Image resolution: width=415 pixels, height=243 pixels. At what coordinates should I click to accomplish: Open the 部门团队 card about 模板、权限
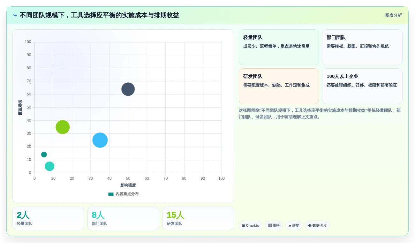[x=362, y=47]
